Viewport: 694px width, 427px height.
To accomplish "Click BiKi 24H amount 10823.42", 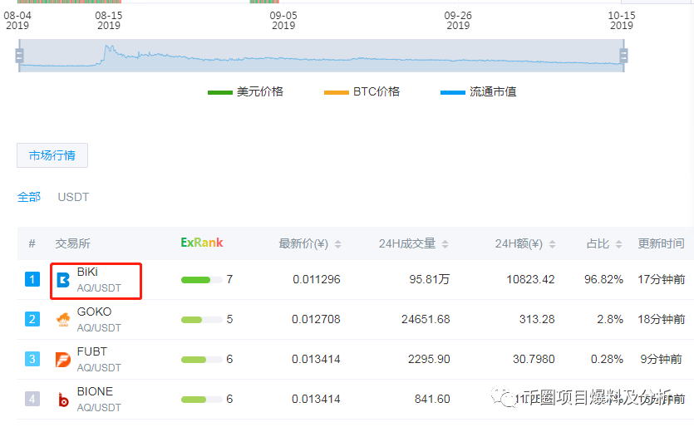I will point(530,279).
